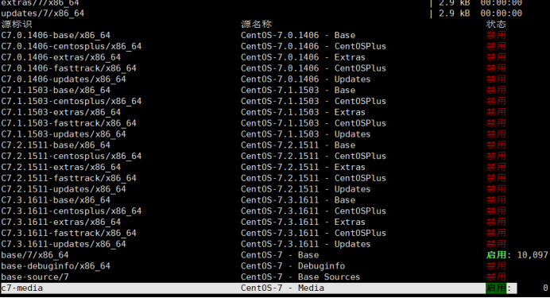
Task: Click the 禁用 status for C7.3.1611-updates
Action: click(x=496, y=244)
